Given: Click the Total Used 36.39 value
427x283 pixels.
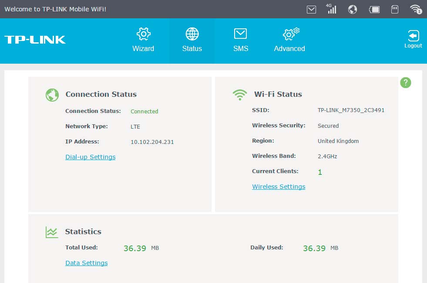Looking at the screenshot, I should 135,248.
